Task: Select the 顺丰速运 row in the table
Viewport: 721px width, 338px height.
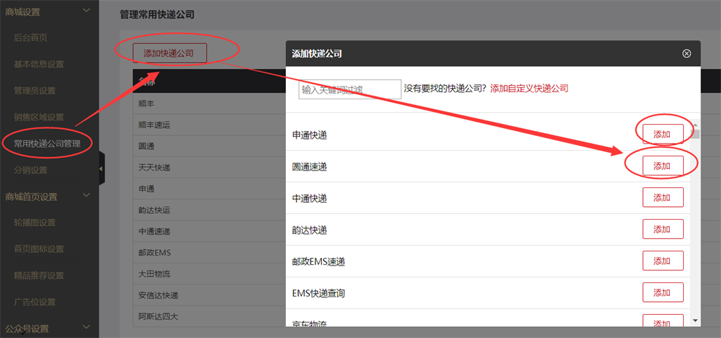Action: point(209,125)
